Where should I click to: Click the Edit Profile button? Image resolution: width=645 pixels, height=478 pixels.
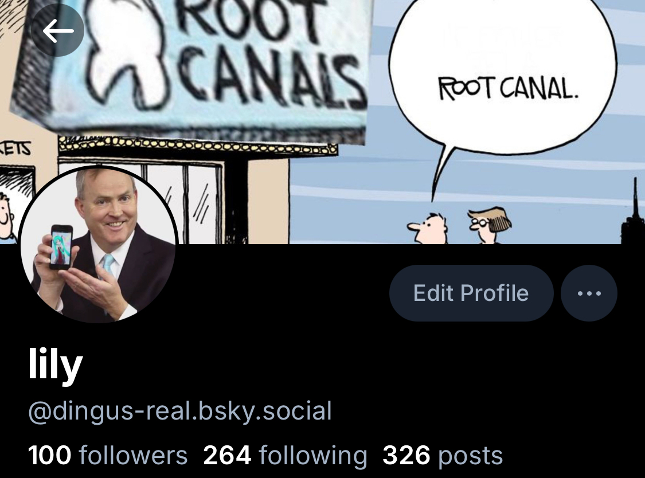coord(471,293)
